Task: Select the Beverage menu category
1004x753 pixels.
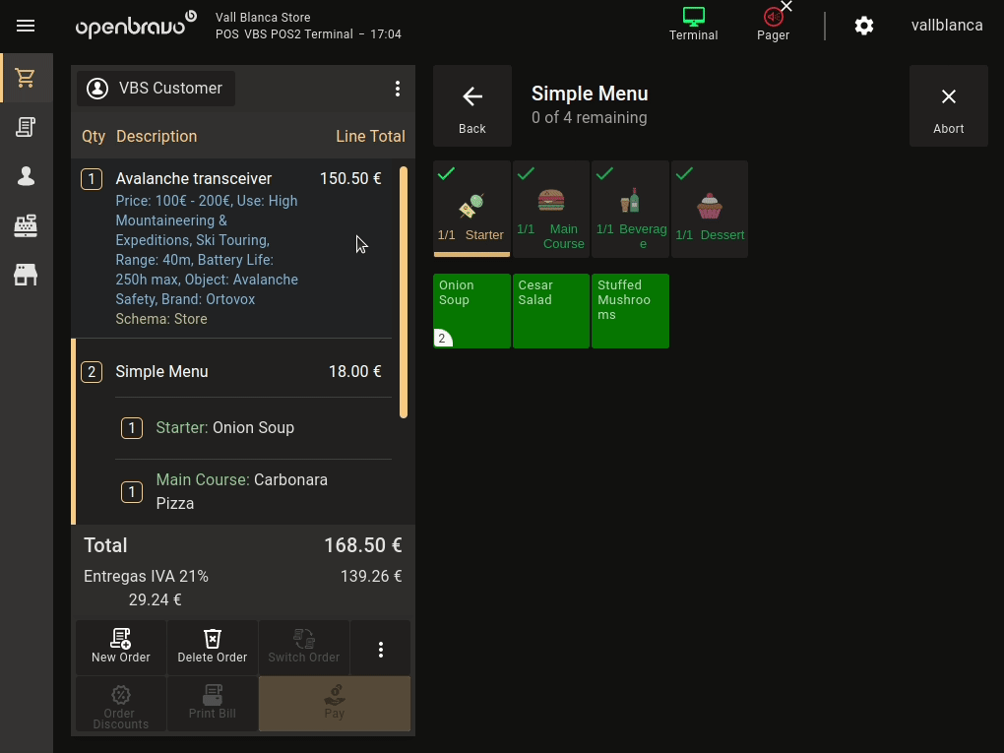Action: tap(631, 209)
